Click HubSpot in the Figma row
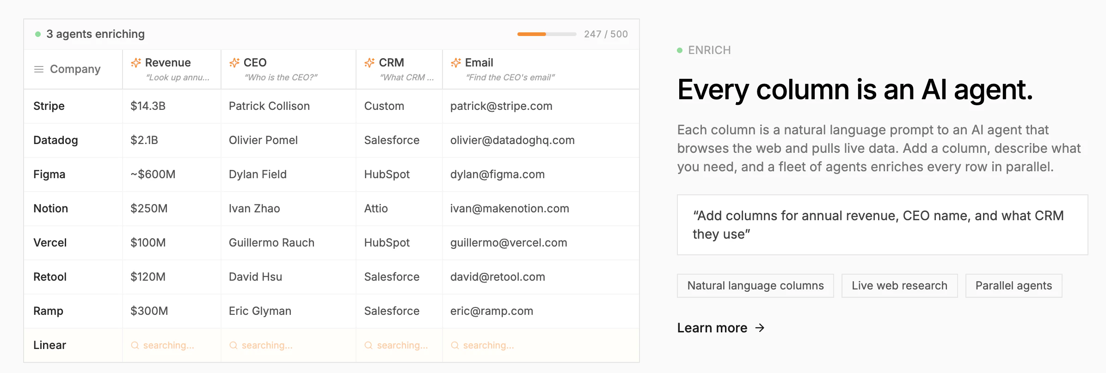This screenshot has height=373, width=1106. point(387,174)
